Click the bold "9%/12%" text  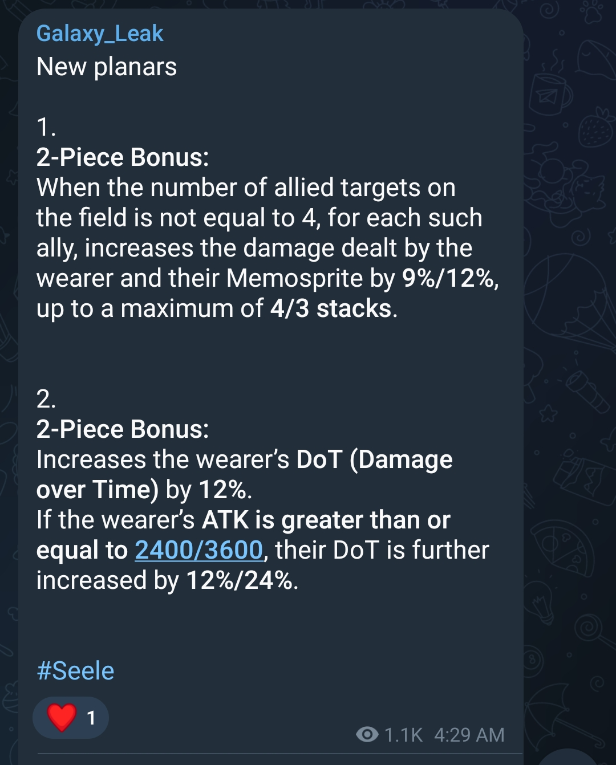coord(449,278)
